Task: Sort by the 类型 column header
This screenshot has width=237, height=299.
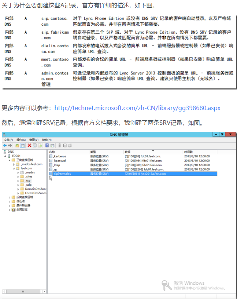Action: click(x=106, y=152)
